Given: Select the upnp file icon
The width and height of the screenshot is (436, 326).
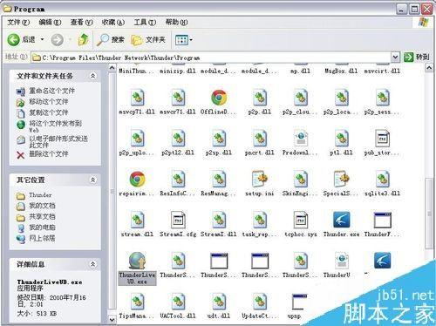Looking at the screenshot, I should point(299,302).
